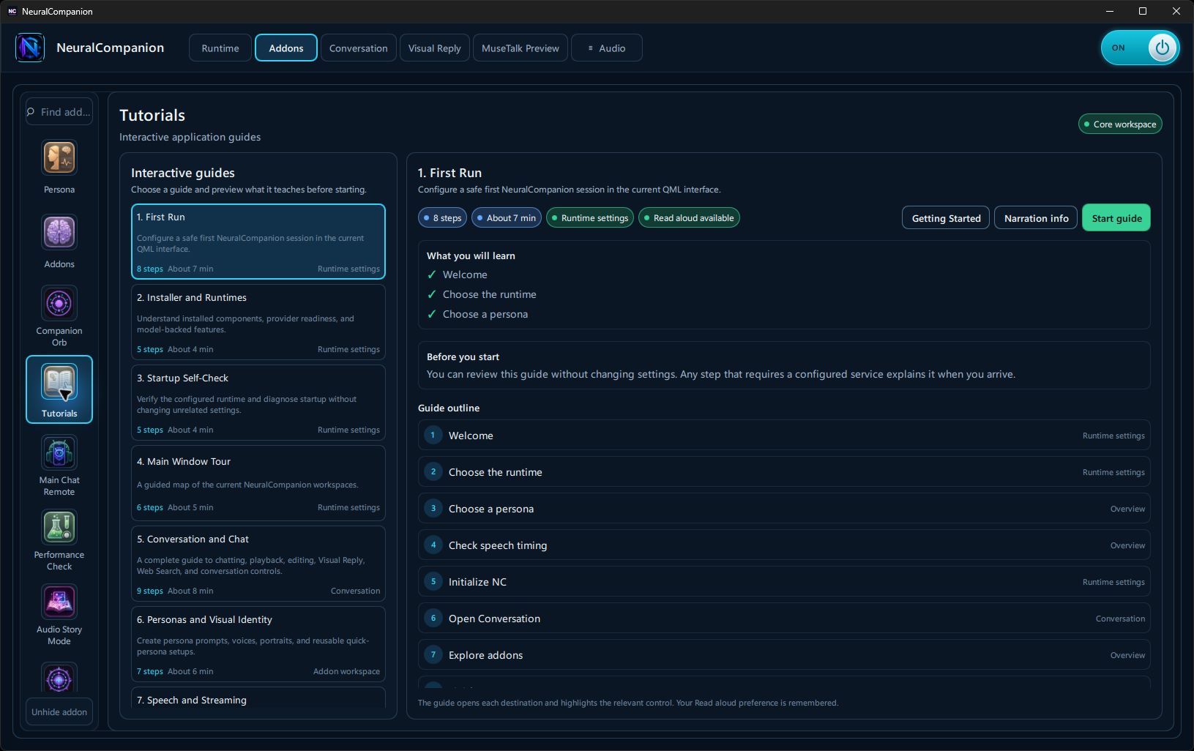
Task: Switch to the Audio tab
Action: point(607,48)
